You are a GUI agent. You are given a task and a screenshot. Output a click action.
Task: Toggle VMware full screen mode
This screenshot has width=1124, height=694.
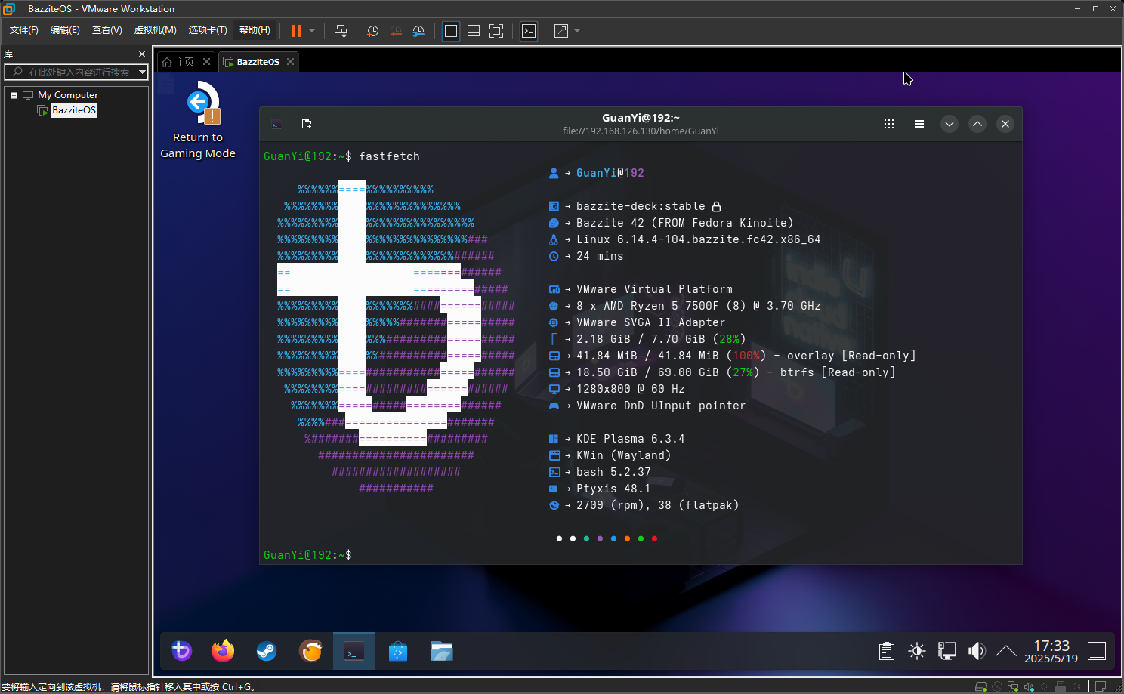(x=496, y=31)
